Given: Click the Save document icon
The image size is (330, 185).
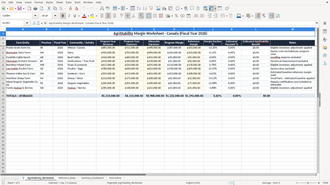Looking at the screenshot, I should [20, 8].
